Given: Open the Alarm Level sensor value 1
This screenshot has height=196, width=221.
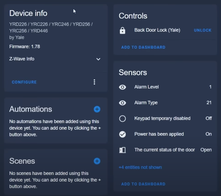Looking at the screenshot, I should 210,87.
